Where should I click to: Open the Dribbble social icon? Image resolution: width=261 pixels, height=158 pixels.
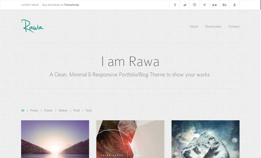195,5
